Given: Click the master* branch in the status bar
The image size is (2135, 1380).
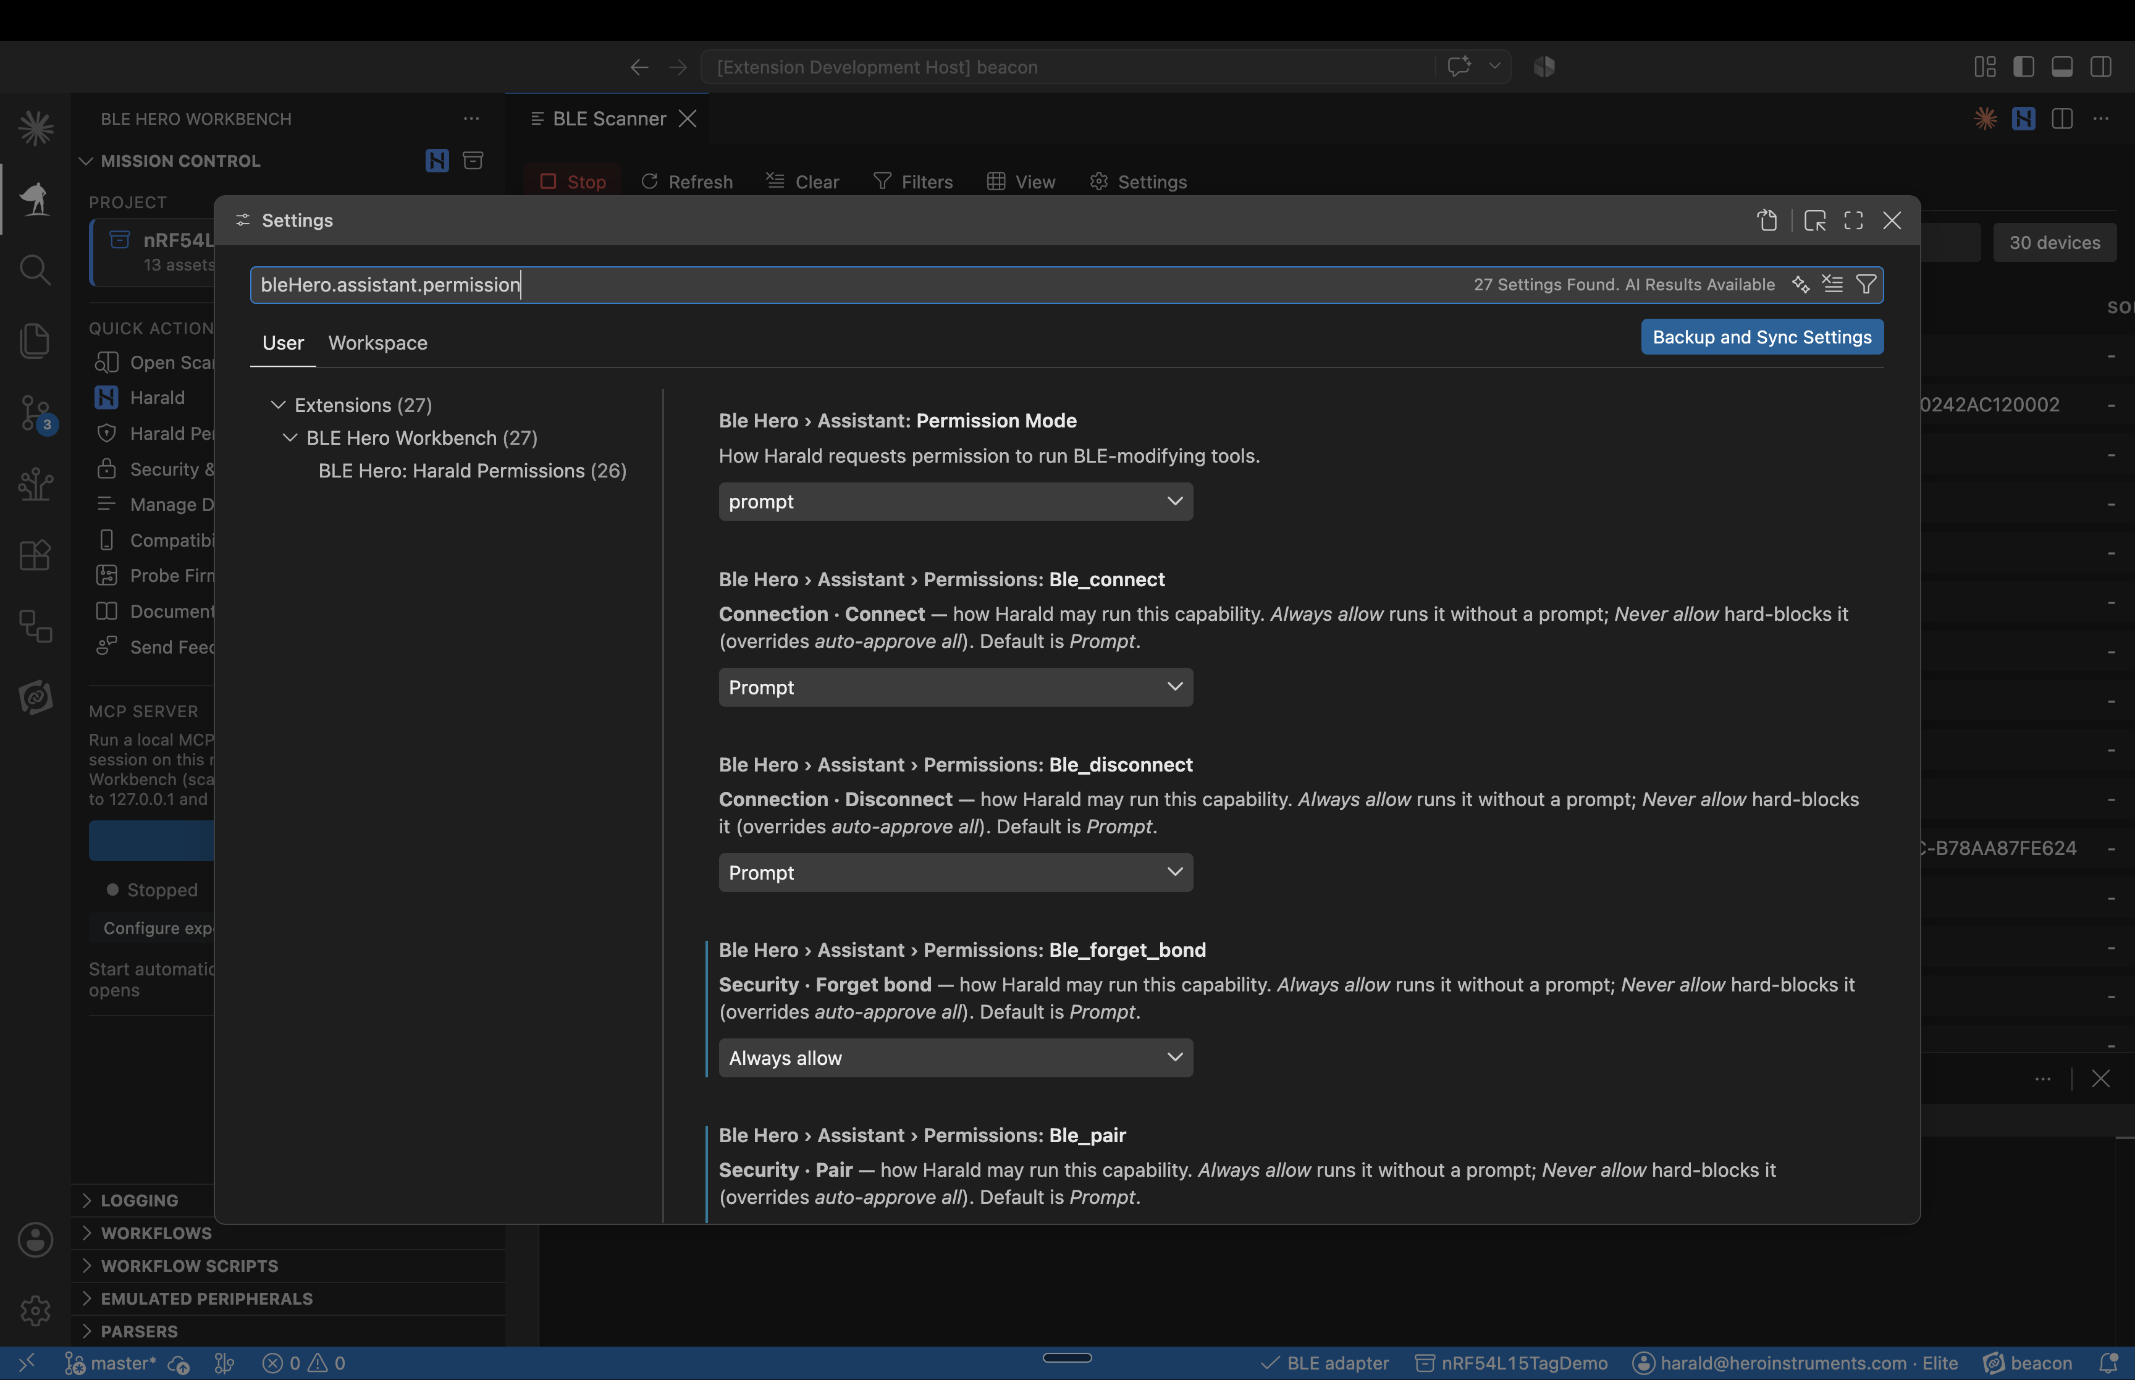Looking at the screenshot, I should 110,1364.
